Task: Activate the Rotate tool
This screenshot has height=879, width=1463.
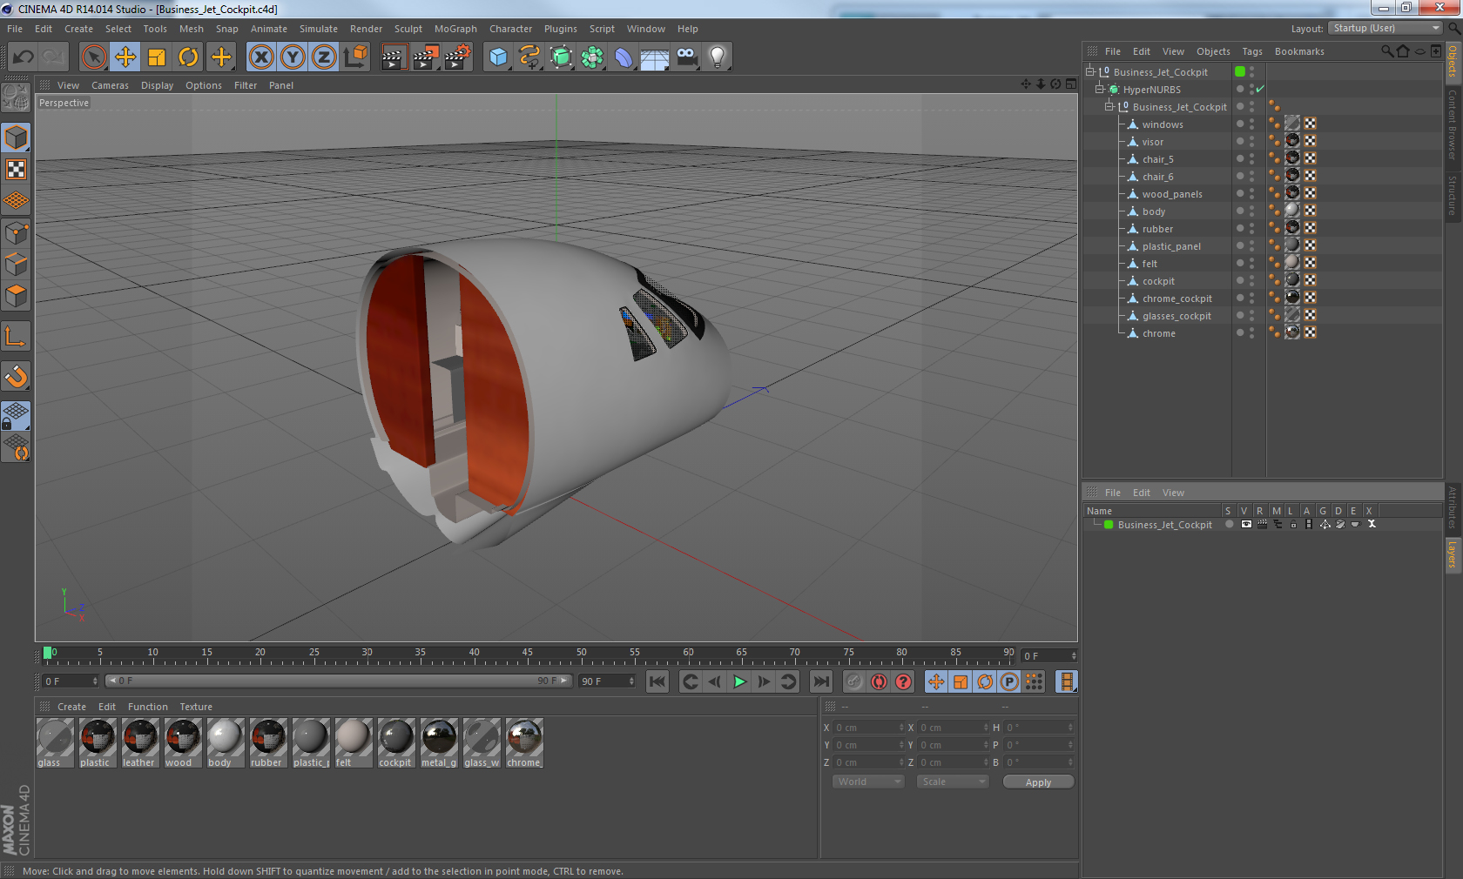Action: (x=188, y=57)
